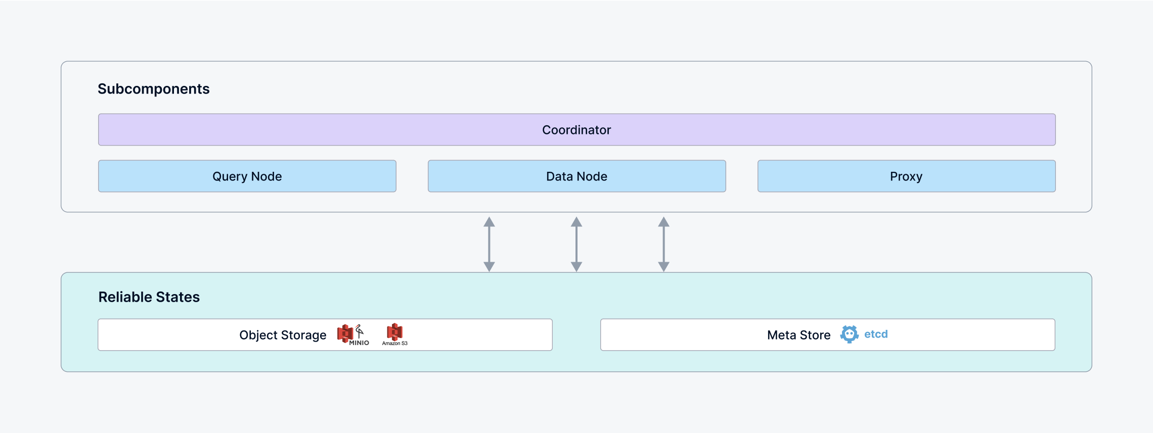Click the blue etcd text
Screen dimensions: 1153x433
coord(876,334)
